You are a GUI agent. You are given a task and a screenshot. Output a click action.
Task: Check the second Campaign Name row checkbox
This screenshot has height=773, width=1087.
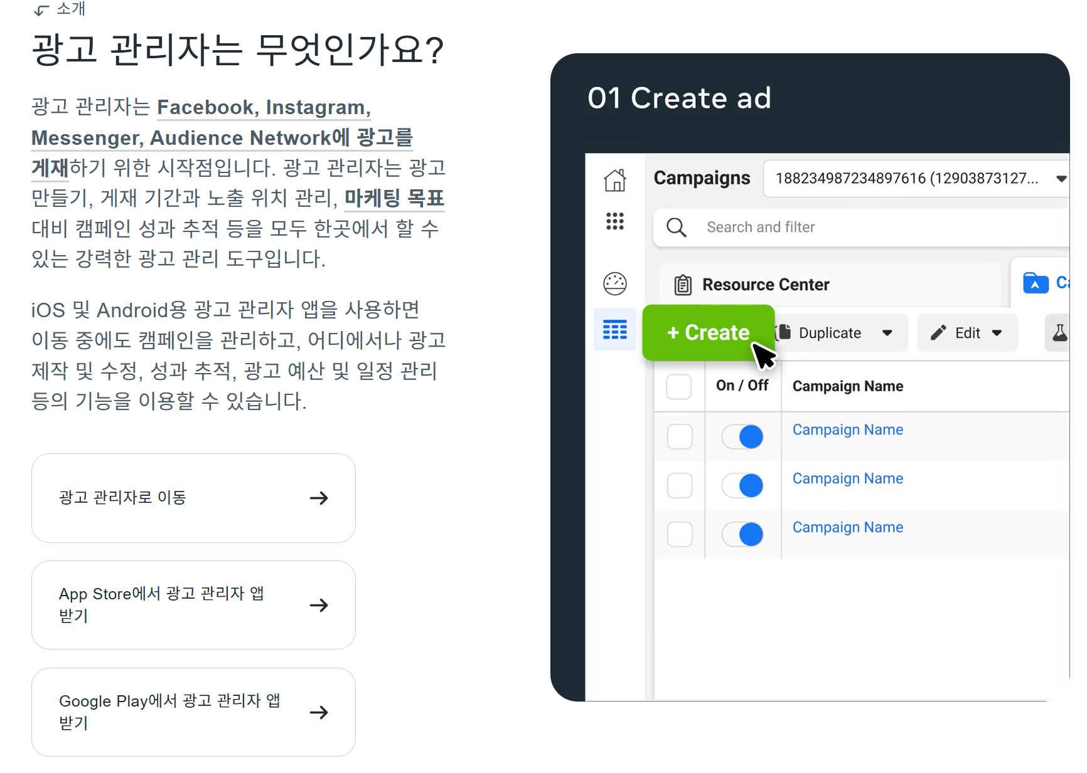pos(680,485)
